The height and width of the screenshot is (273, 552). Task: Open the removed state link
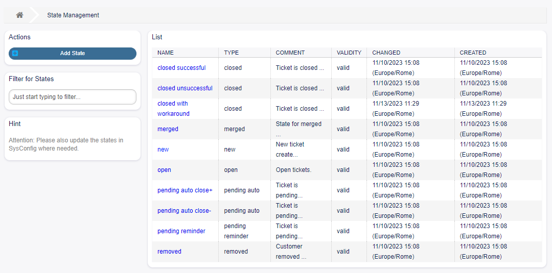pyautogui.click(x=169, y=252)
